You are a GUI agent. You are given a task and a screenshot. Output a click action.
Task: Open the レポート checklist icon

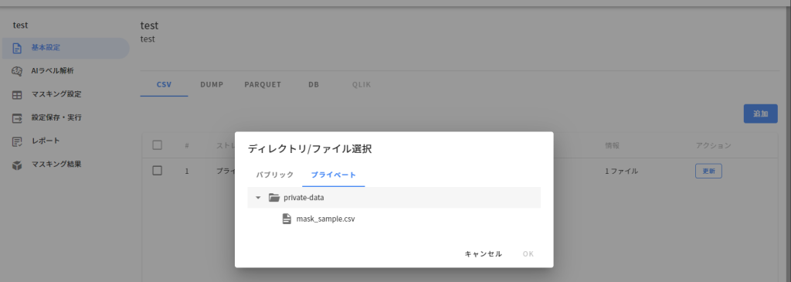(17, 141)
